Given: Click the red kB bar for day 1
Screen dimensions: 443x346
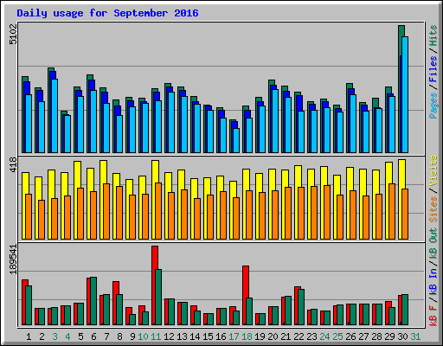Looking at the screenshot, I should point(24,302).
